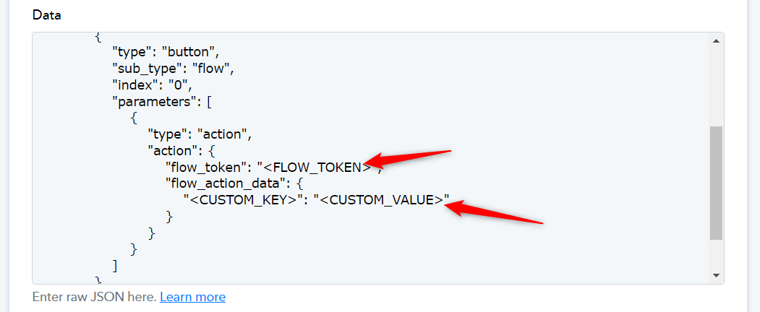The height and width of the screenshot is (312, 760).
Task: Click the scrollbar down arrow in Data box
Action: click(716, 275)
